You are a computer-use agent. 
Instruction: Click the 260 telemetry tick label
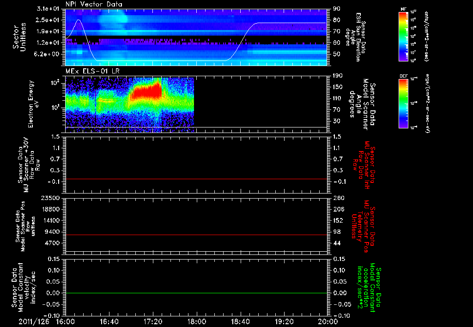tap(338, 198)
